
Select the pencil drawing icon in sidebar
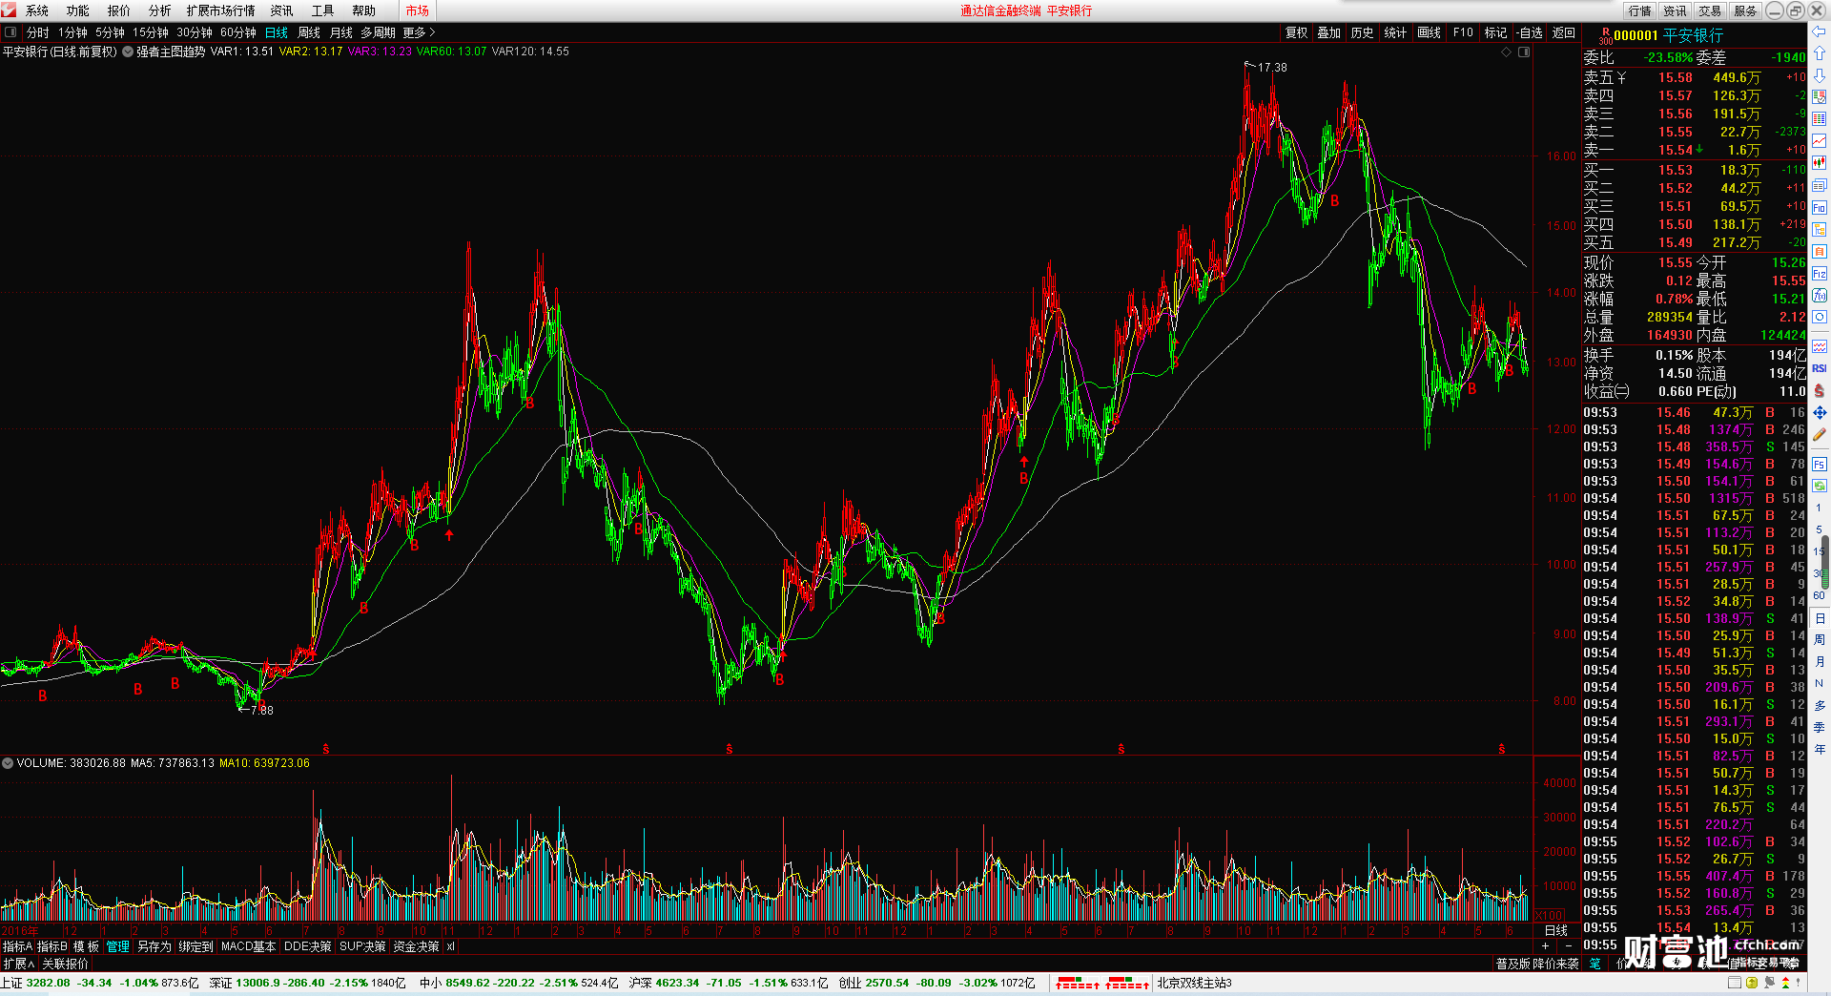pos(1820,434)
